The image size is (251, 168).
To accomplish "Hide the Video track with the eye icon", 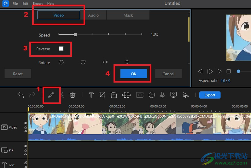I will click(26, 131).
